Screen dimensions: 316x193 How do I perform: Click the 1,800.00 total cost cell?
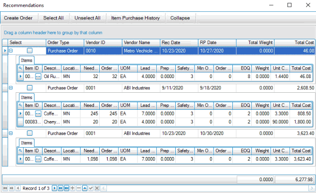[x=301, y=122]
